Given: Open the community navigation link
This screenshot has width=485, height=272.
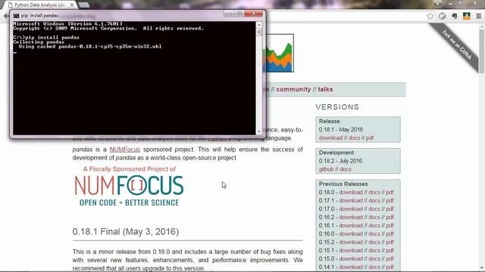Looking at the screenshot, I should [x=293, y=89].
